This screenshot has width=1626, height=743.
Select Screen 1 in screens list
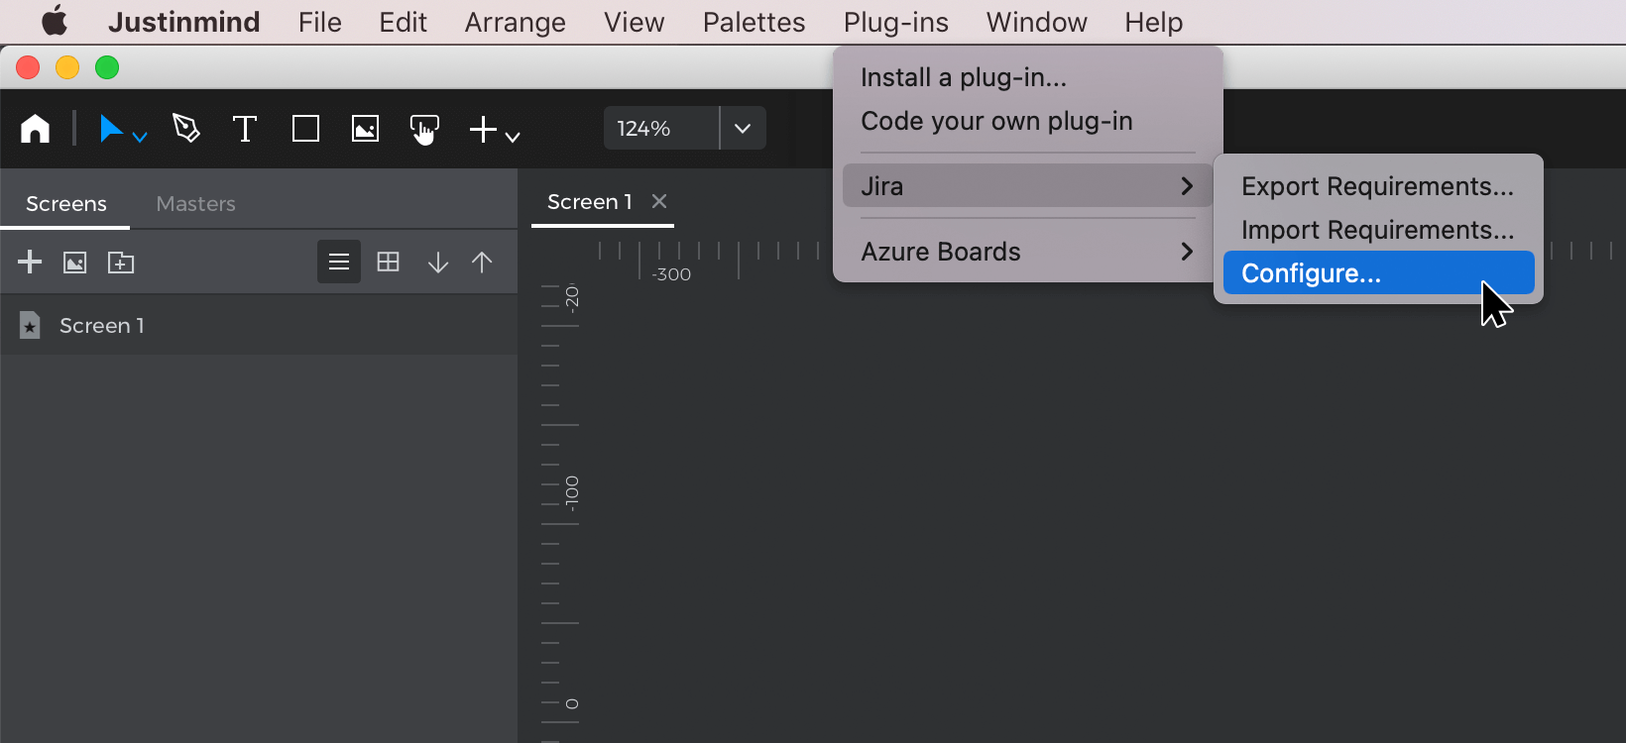(x=102, y=326)
